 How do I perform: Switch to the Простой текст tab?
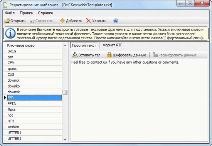[84, 45]
